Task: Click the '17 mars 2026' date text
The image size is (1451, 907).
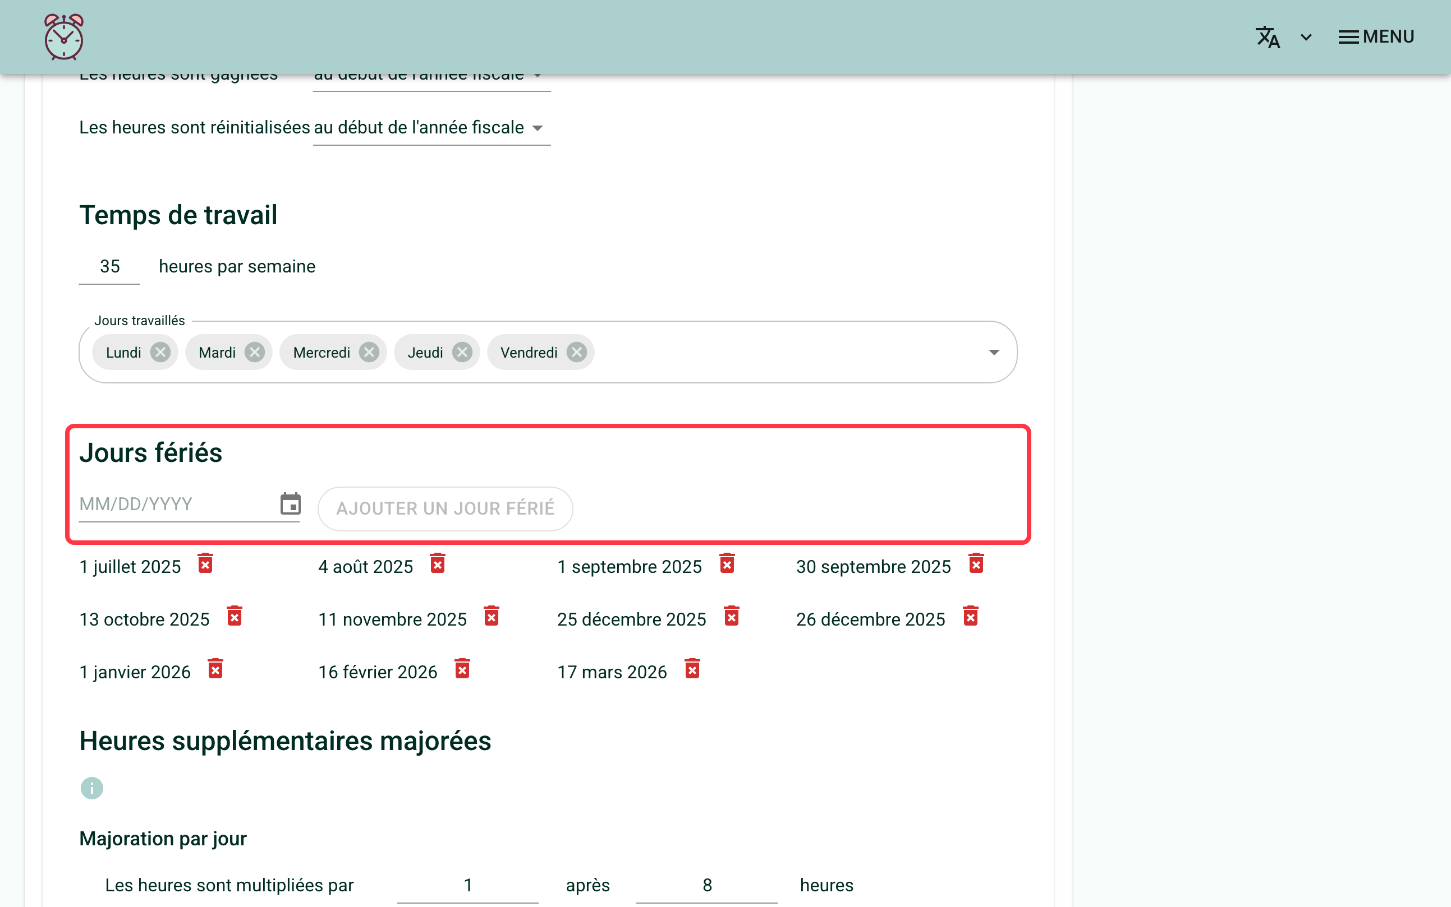Action: tap(612, 673)
